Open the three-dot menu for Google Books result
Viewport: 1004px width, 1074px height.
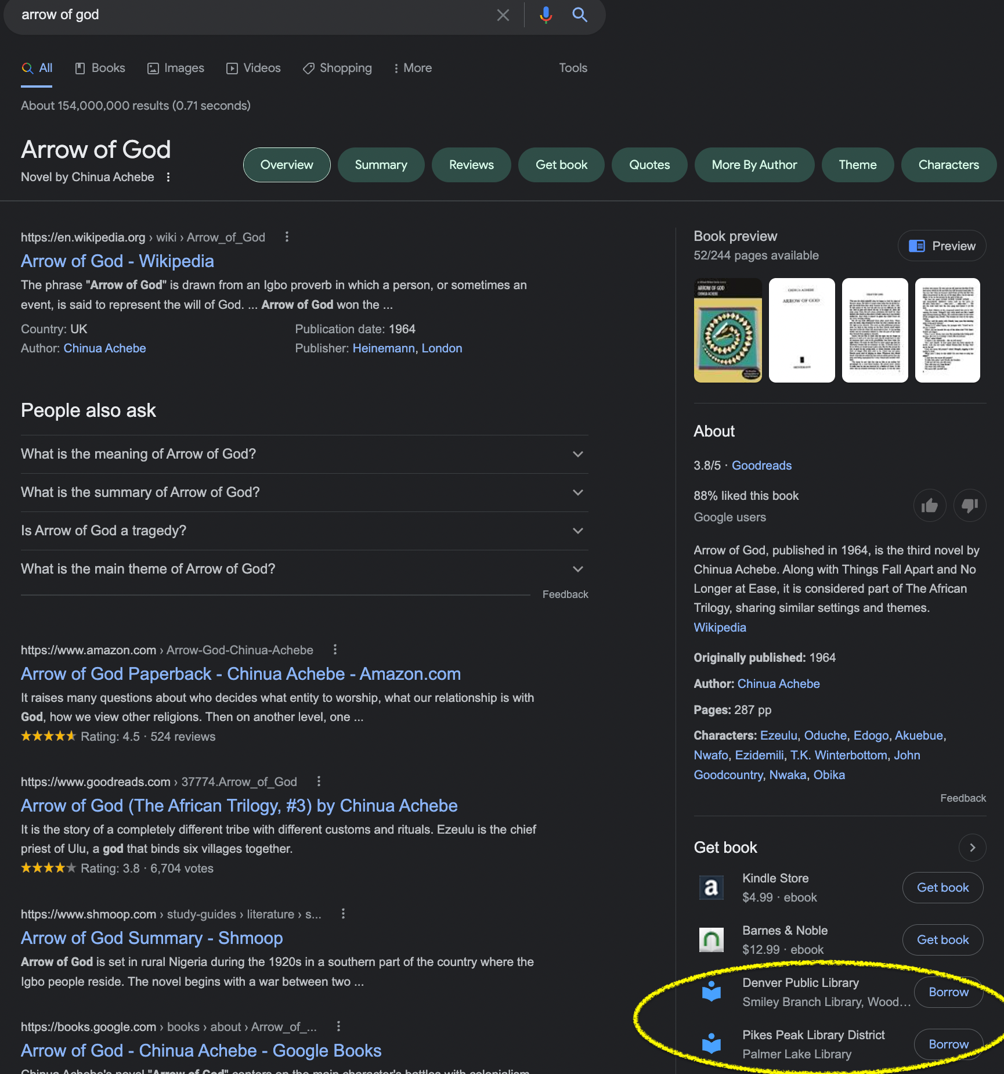tap(338, 1026)
